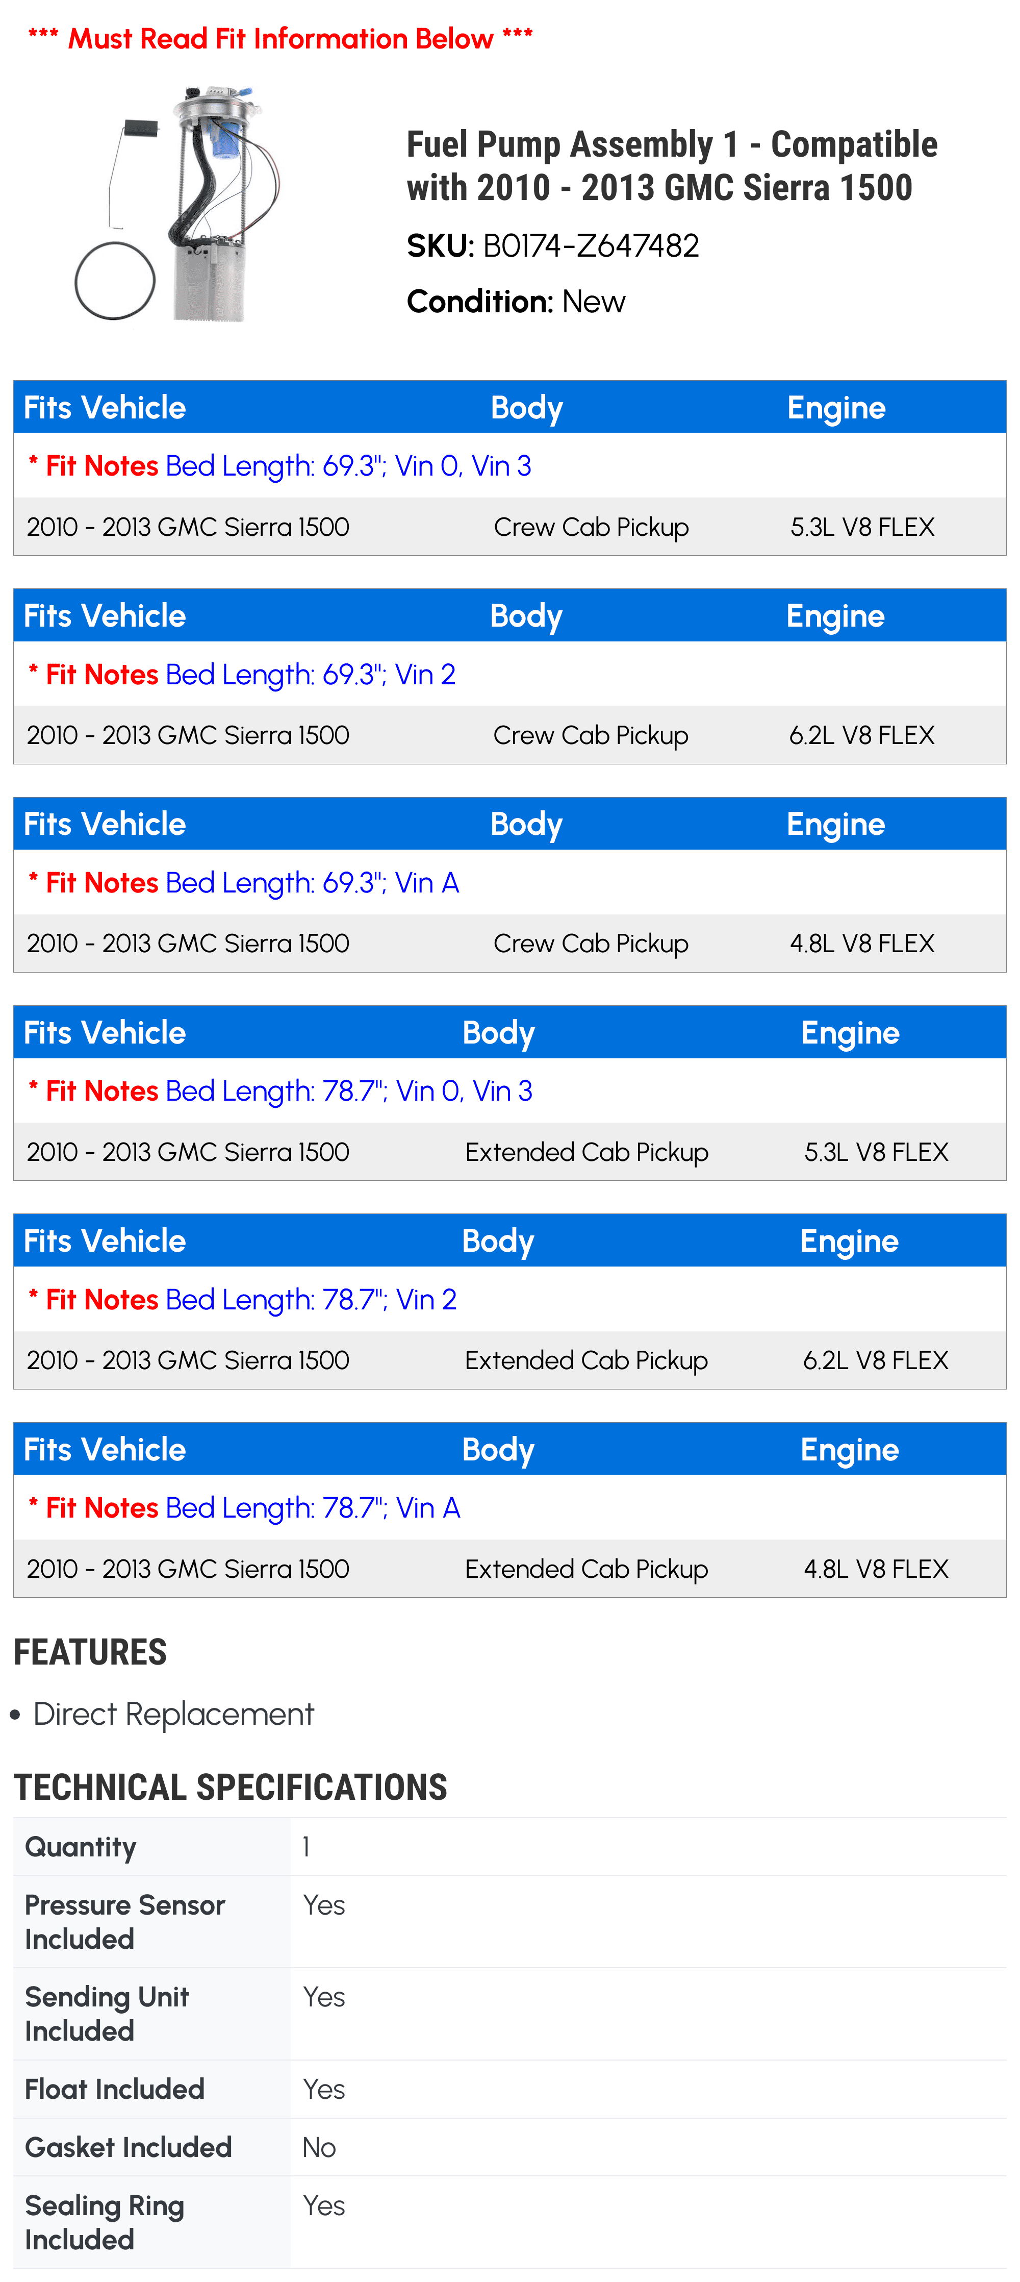Click fit note Bed Length 69.3"; Vin A
This screenshot has height=2282, width=1020.
point(312,883)
